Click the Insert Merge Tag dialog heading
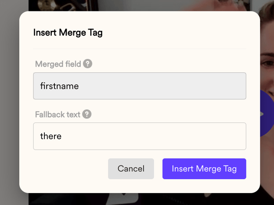Screen dimensions: 274x205 click(68, 32)
